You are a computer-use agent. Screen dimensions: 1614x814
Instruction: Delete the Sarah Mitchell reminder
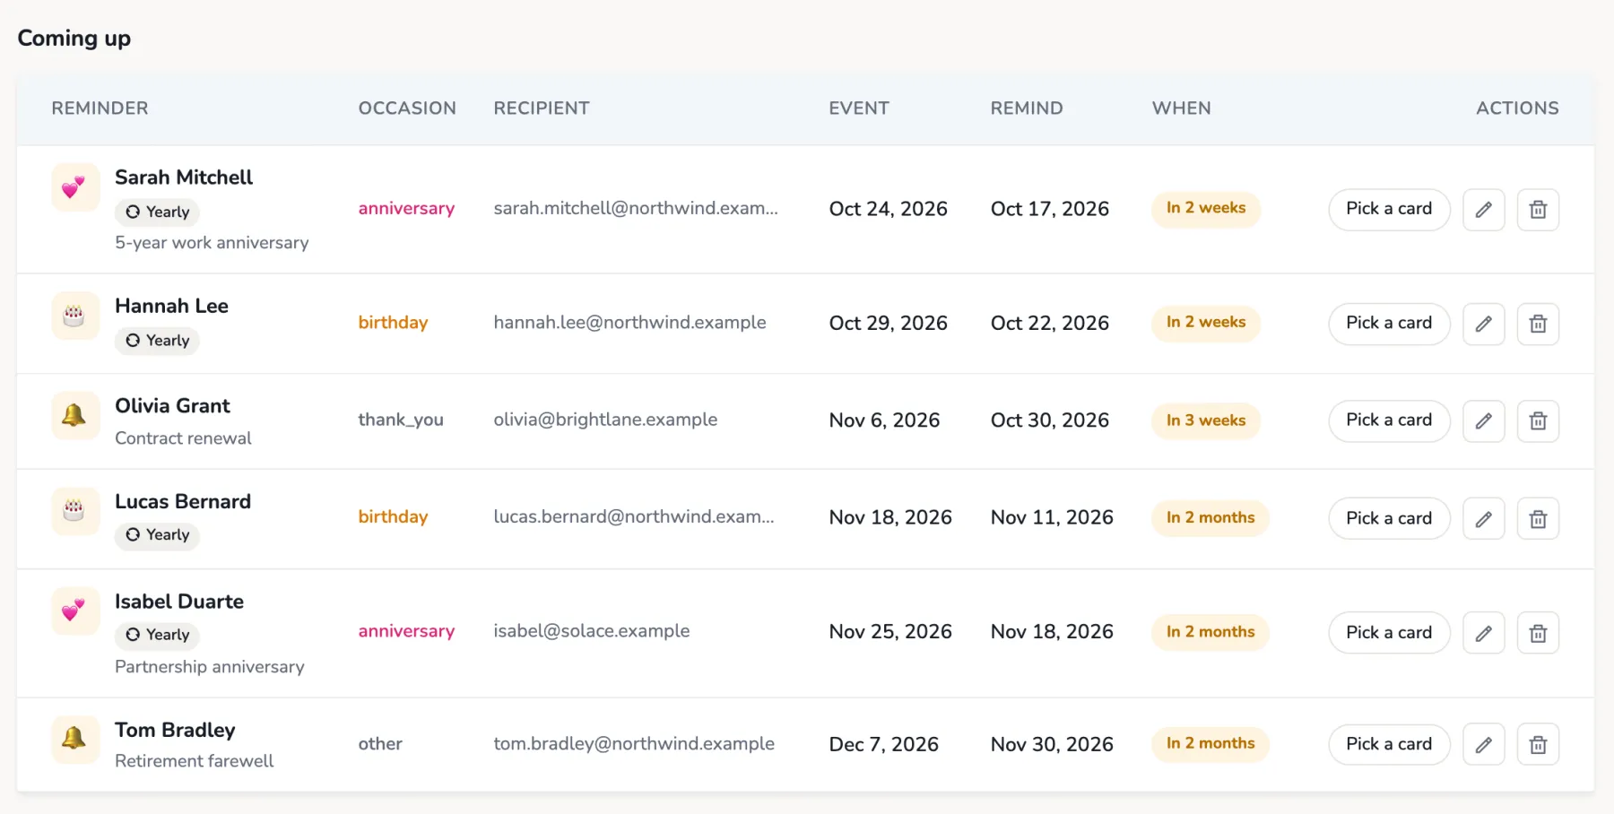coord(1538,210)
